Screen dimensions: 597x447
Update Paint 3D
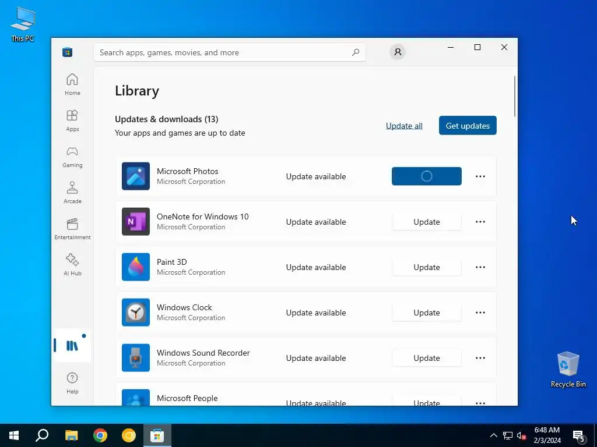point(426,267)
